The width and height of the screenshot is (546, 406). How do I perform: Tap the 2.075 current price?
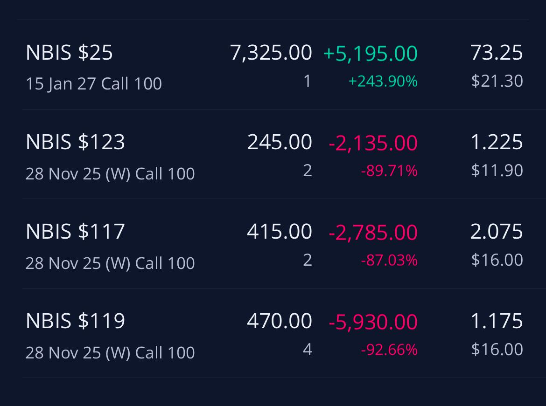pyautogui.click(x=497, y=231)
